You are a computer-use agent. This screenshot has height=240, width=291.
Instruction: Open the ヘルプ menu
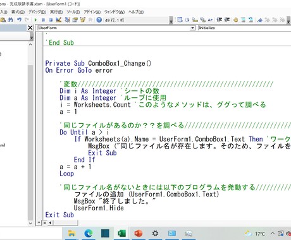coord(136,12)
